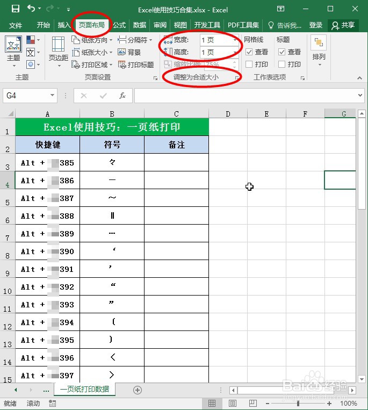Viewport: 368px width, 410px height.
Task: Open the theme Fonts (文) icon
Action: (x=33, y=52)
